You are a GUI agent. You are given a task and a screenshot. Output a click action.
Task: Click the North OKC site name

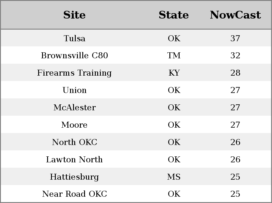click(x=75, y=142)
